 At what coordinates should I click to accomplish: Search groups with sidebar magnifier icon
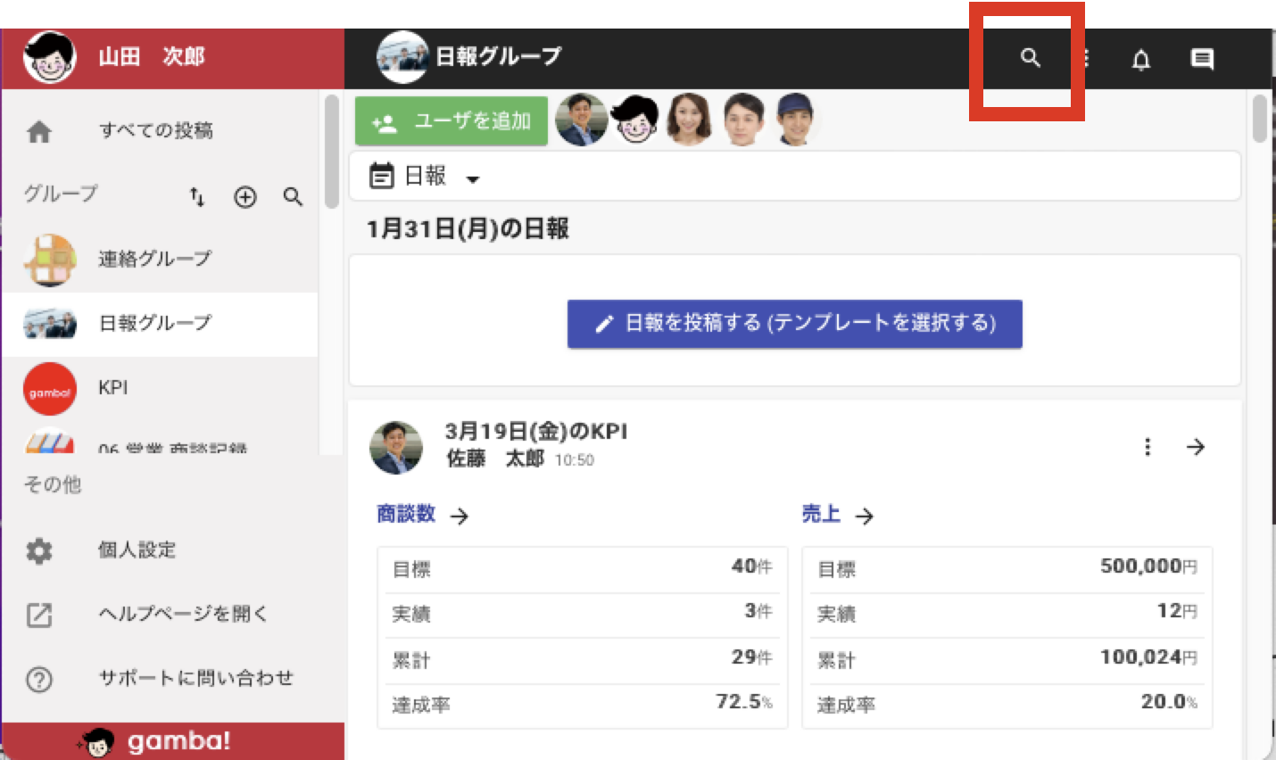click(293, 196)
